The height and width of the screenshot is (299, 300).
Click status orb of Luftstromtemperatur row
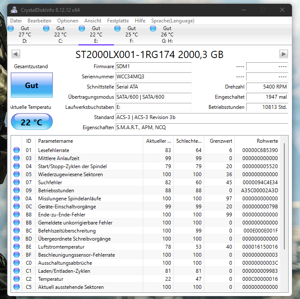(x=17, y=246)
